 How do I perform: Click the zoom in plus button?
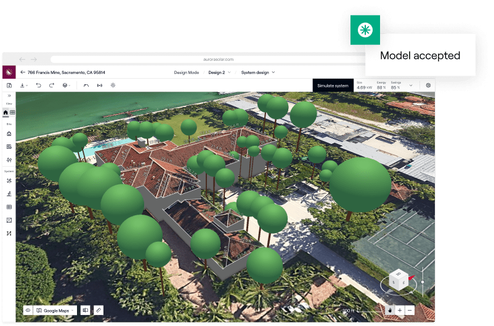click(x=400, y=311)
